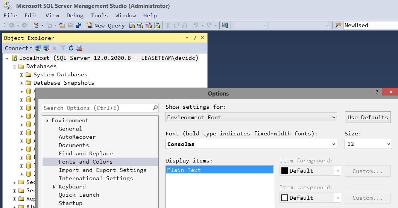Open the Undo history dropdown arrow

[202, 25]
